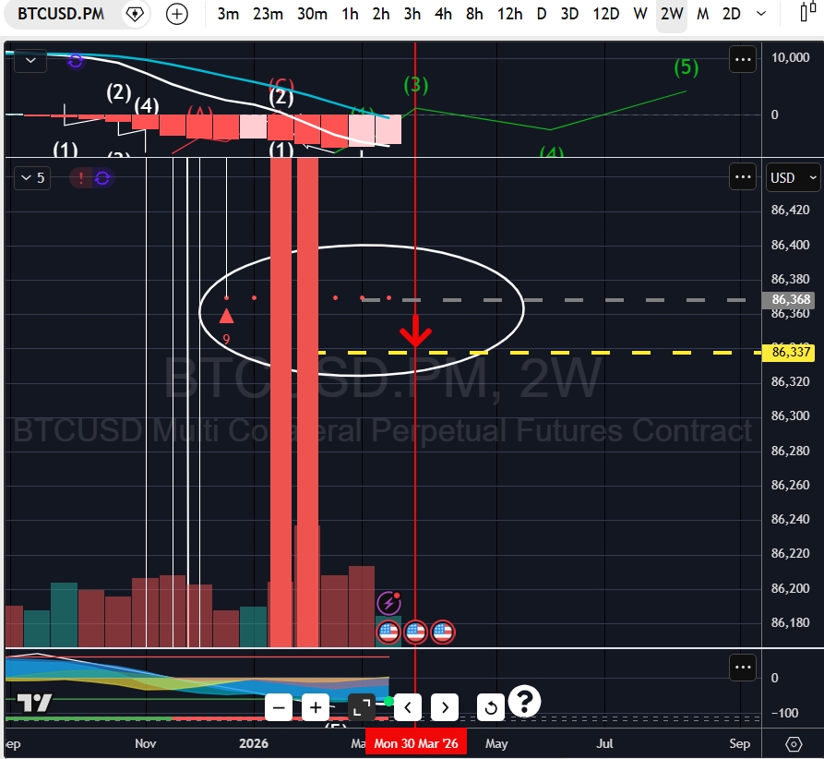Viewport: 824px width, 759px height.
Task: Choose the 12h interval
Action: [x=509, y=14]
